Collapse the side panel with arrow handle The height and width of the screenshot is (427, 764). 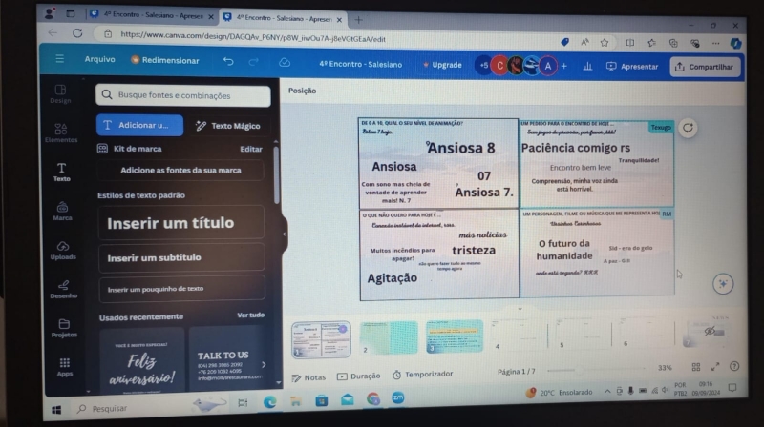[284, 234]
